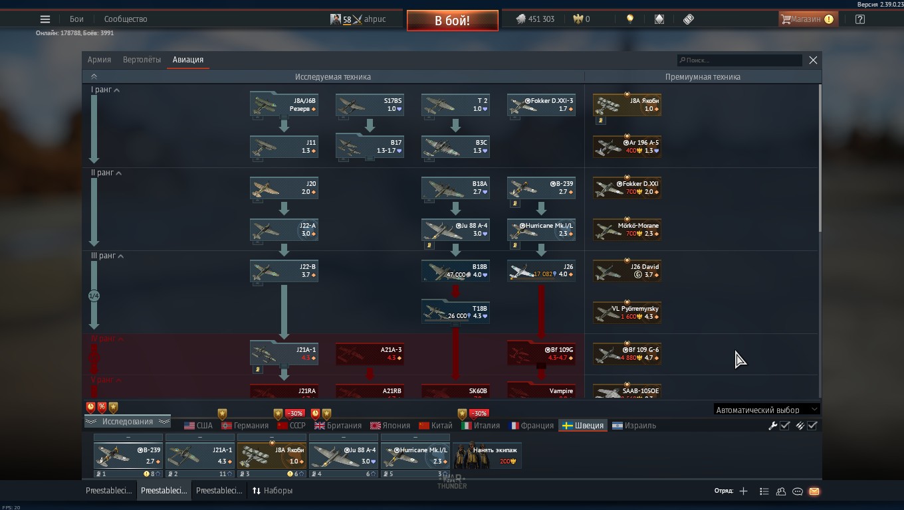The width and height of the screenshot is (904, 510).
Task: Select the first Preestableci... preset tab
Action: pyautogui.click(x=109, y=491)
